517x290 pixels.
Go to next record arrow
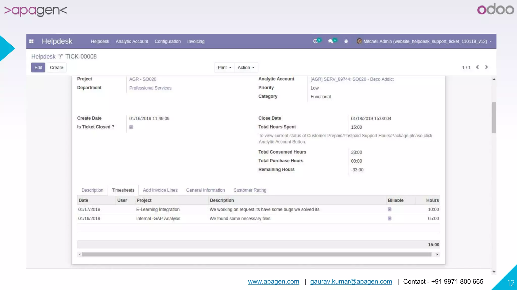[x=486, y=67]
